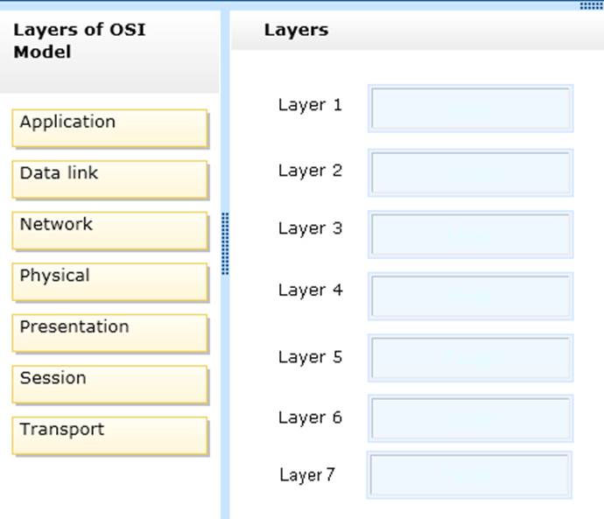The width and height of the screenshot is (604, 519).
Task: Click the Session layer item
Action: click(109, 384)
